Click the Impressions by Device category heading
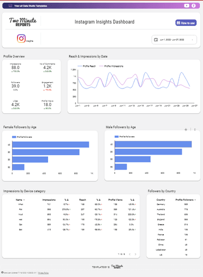Screen dimensions: 203x277 click(x=24, y=191)
